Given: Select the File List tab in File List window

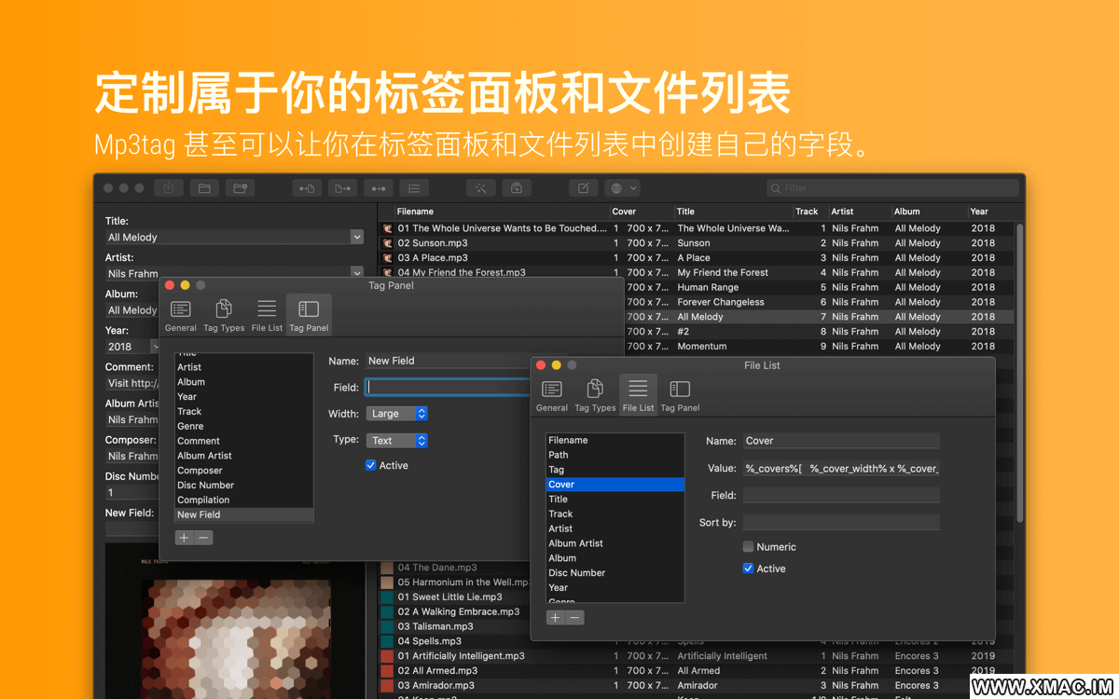Looking at the screenshot, I should click(x=638, y=395).
